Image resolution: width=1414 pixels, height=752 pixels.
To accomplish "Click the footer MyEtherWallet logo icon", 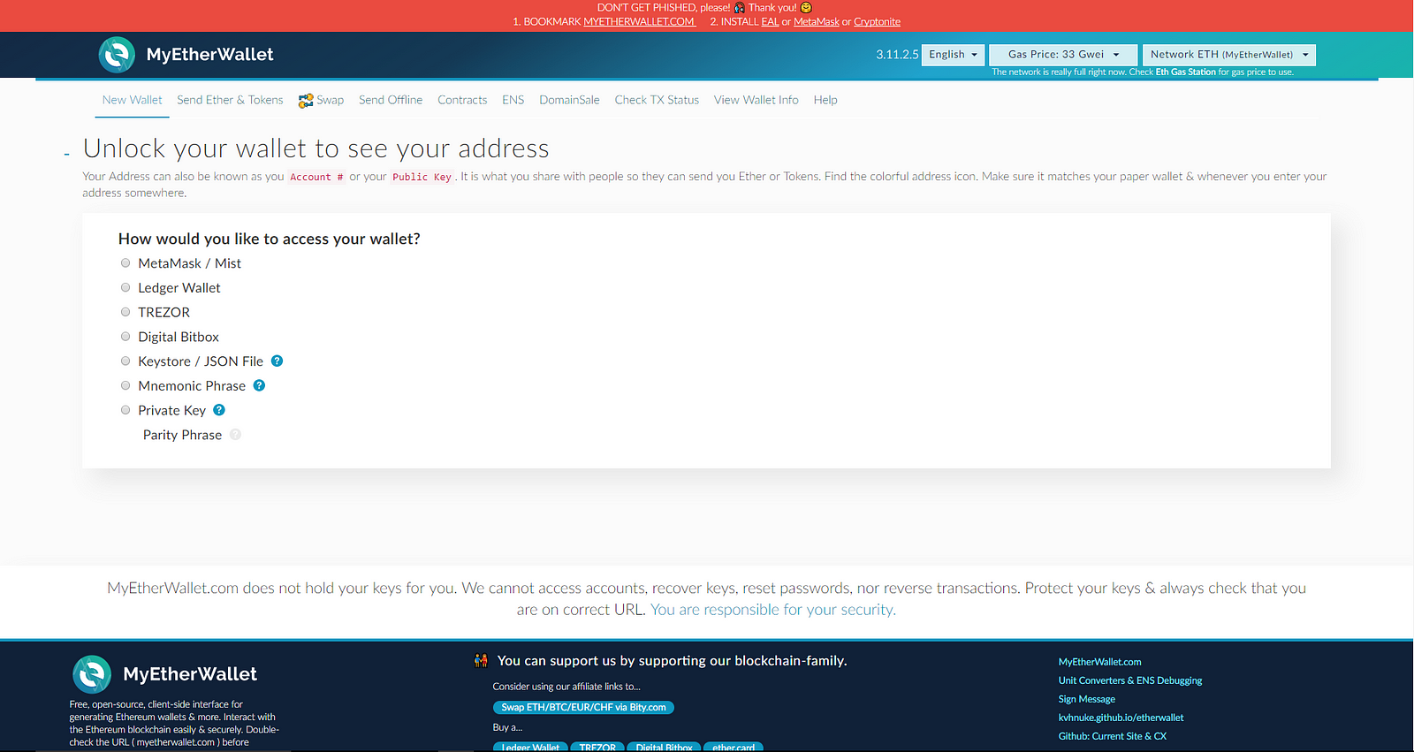I will [x=92, y=674].
